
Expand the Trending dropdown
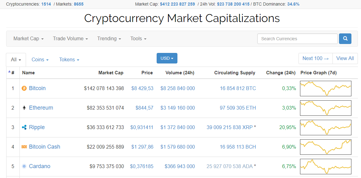click(x=109, y=39)
